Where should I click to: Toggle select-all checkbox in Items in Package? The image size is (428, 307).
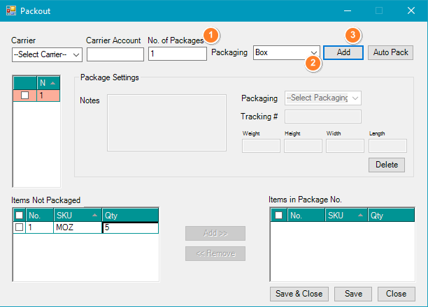click(278, 216)
